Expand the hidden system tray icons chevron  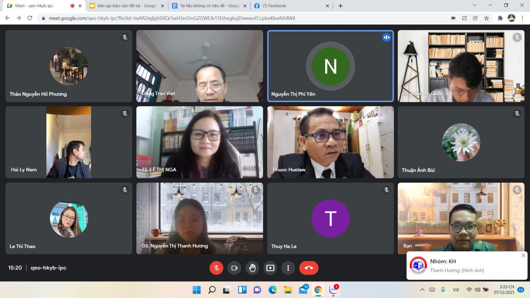(x=422, y=290)
